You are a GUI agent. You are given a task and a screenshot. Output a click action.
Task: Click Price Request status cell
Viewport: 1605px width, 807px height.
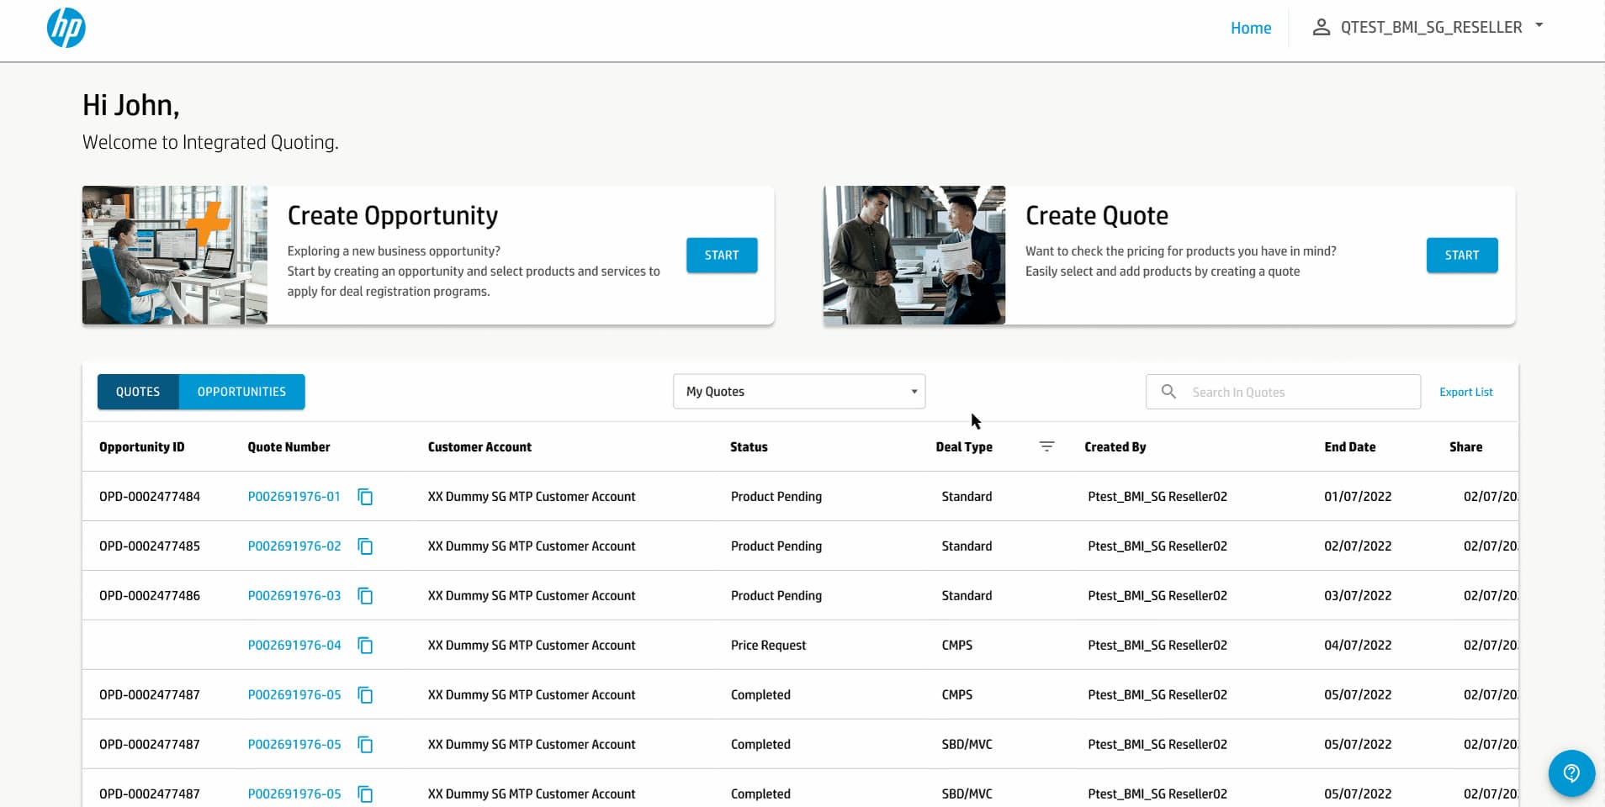pos(768,646)
